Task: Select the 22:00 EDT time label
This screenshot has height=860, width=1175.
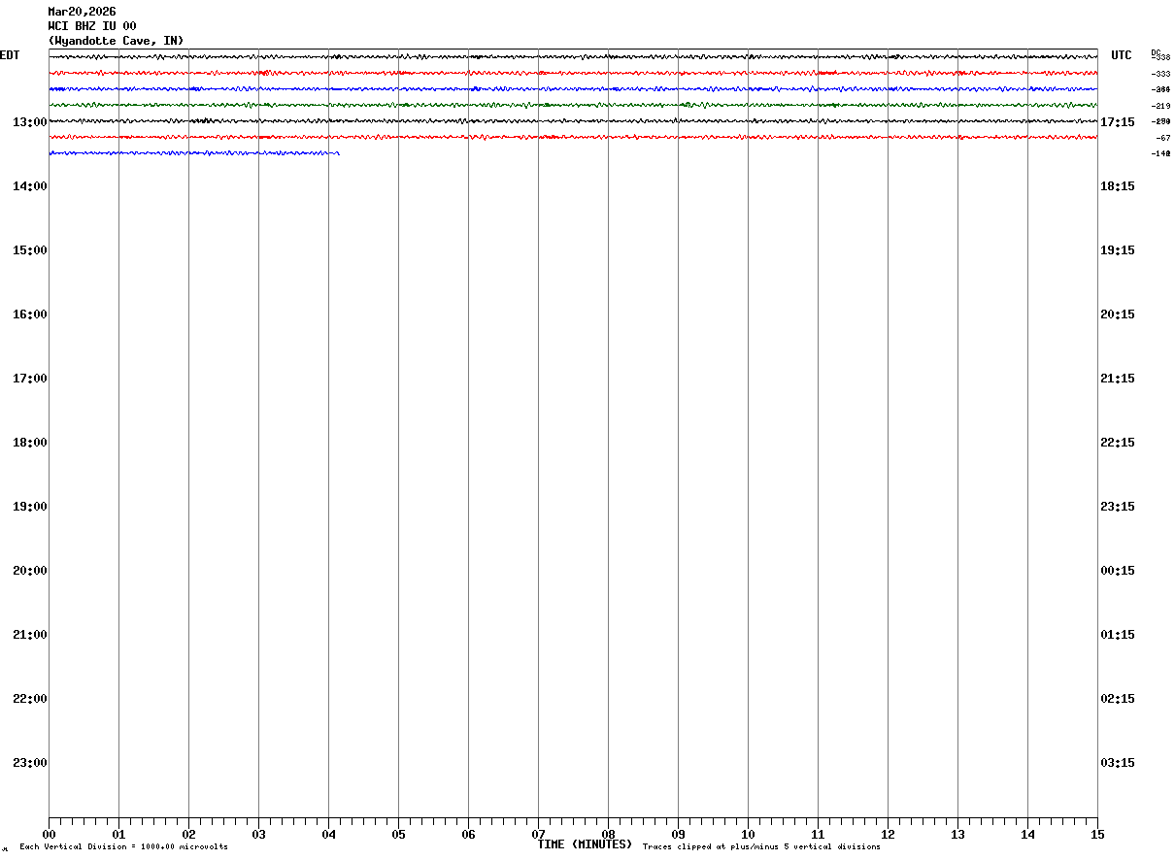Action: [30, 699]
